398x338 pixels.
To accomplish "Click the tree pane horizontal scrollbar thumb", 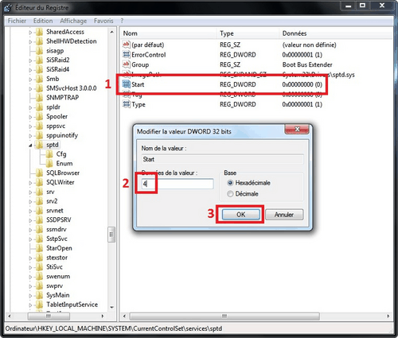I will point(49,317).
